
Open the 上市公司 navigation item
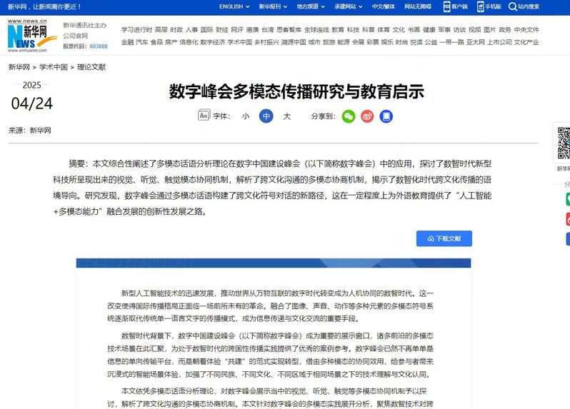point(499,42)
